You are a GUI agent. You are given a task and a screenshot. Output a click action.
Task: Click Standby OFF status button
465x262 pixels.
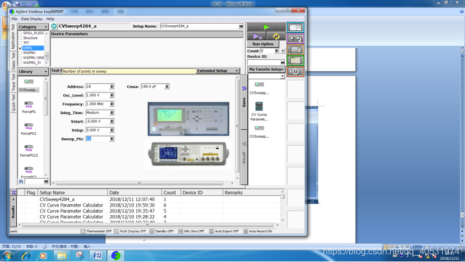tap(162, 231)
